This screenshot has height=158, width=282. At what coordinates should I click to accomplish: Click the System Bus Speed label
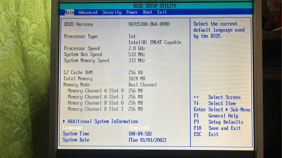(x=83, y=54)
